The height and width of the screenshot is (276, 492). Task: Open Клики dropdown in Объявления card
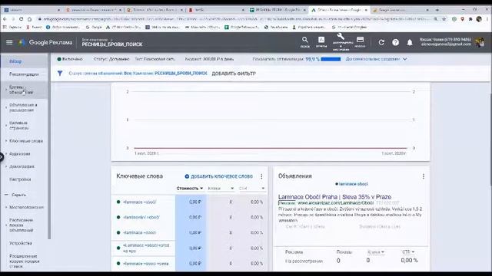point(376,252)
